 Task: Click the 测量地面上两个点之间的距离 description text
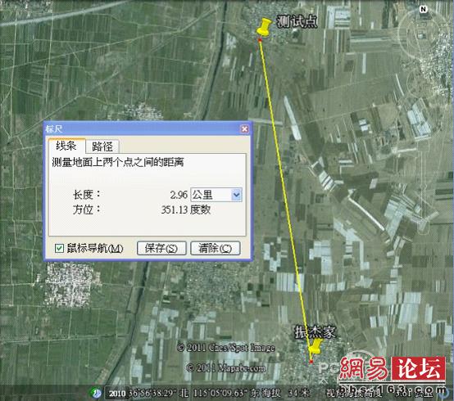[117, 162]
